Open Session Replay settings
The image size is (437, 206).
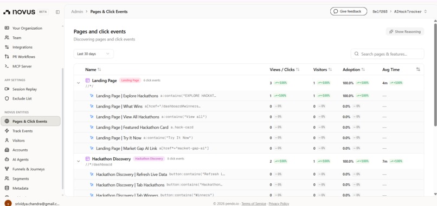coord(24,89)
